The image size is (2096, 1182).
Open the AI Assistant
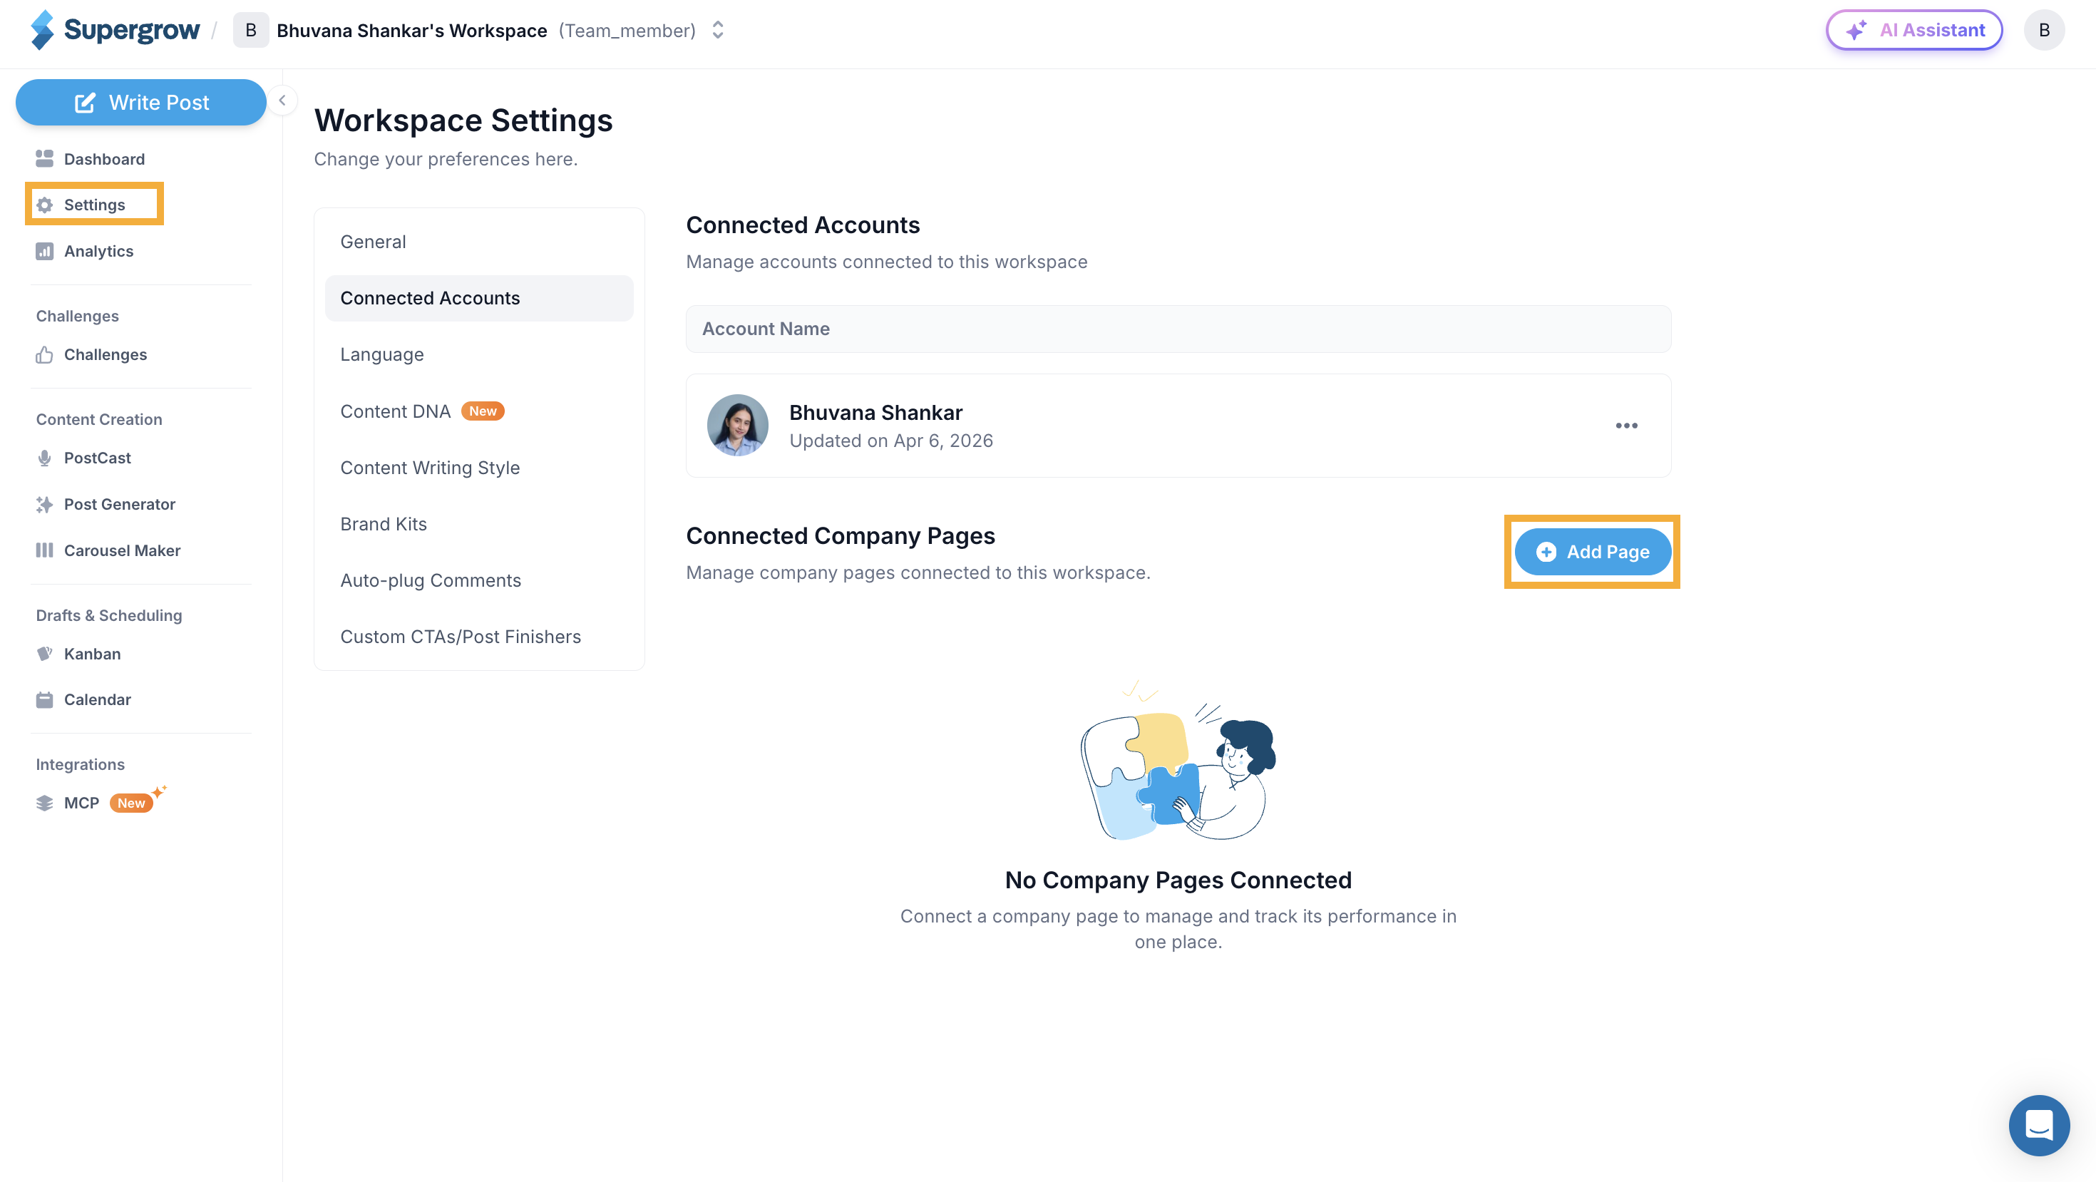point(1913,30)
